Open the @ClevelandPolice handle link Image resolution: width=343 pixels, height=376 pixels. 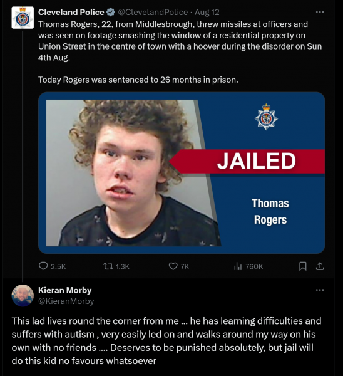tap(153, 12)
